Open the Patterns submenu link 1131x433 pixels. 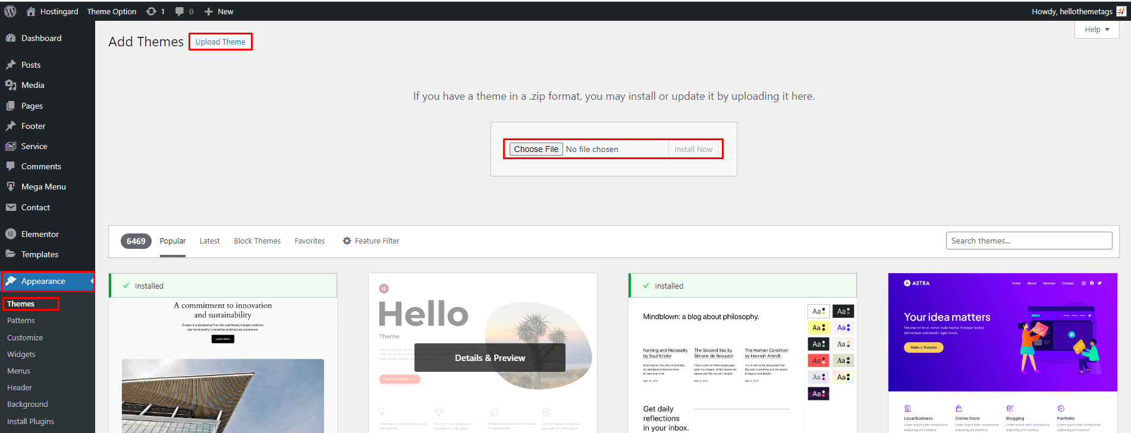21,320
